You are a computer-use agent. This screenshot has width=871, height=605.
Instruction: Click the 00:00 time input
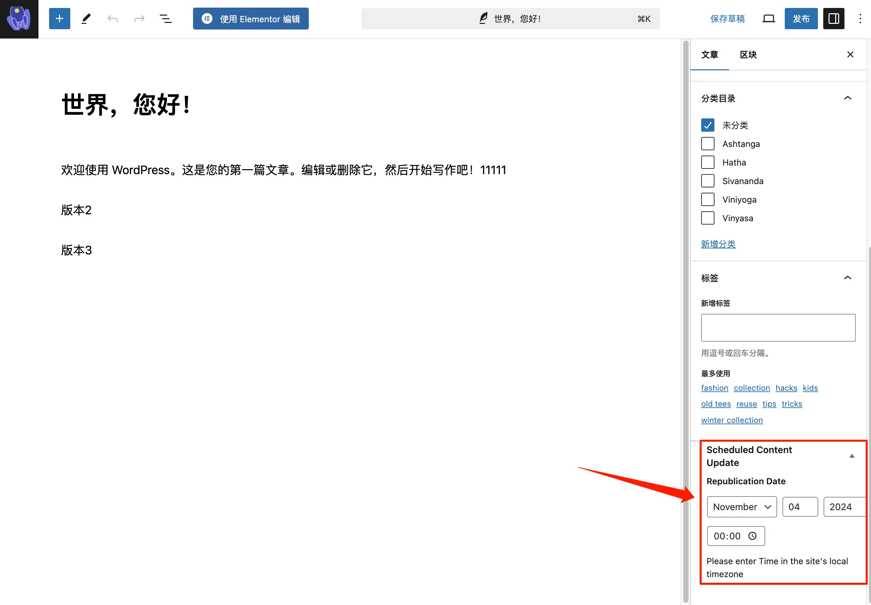coord(736,536)
